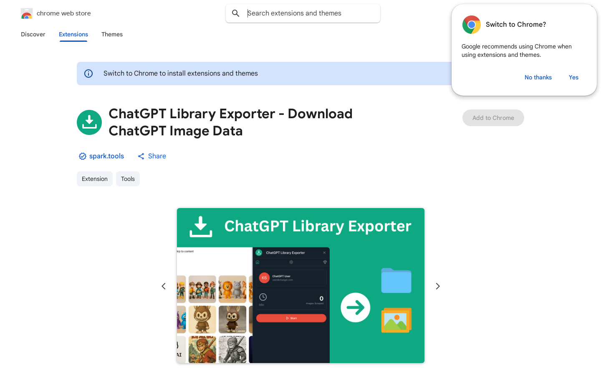Click 'Switch to Chrome to install extensions' banner text
Image resolution: width=601 pixels, height=376 pixels.
click(181, 74)
